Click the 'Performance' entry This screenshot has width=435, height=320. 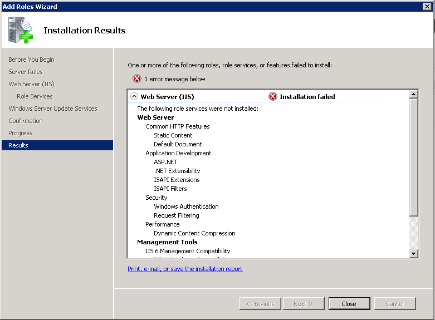click(x=162, y=224)
